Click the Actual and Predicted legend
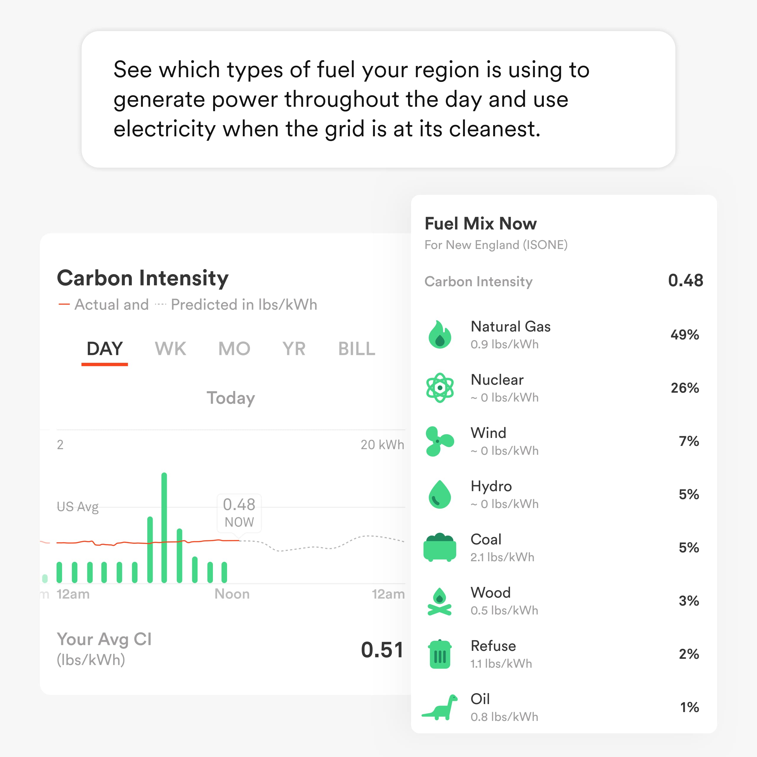Screen dimensions: 757x757 [x=188, y=305]
